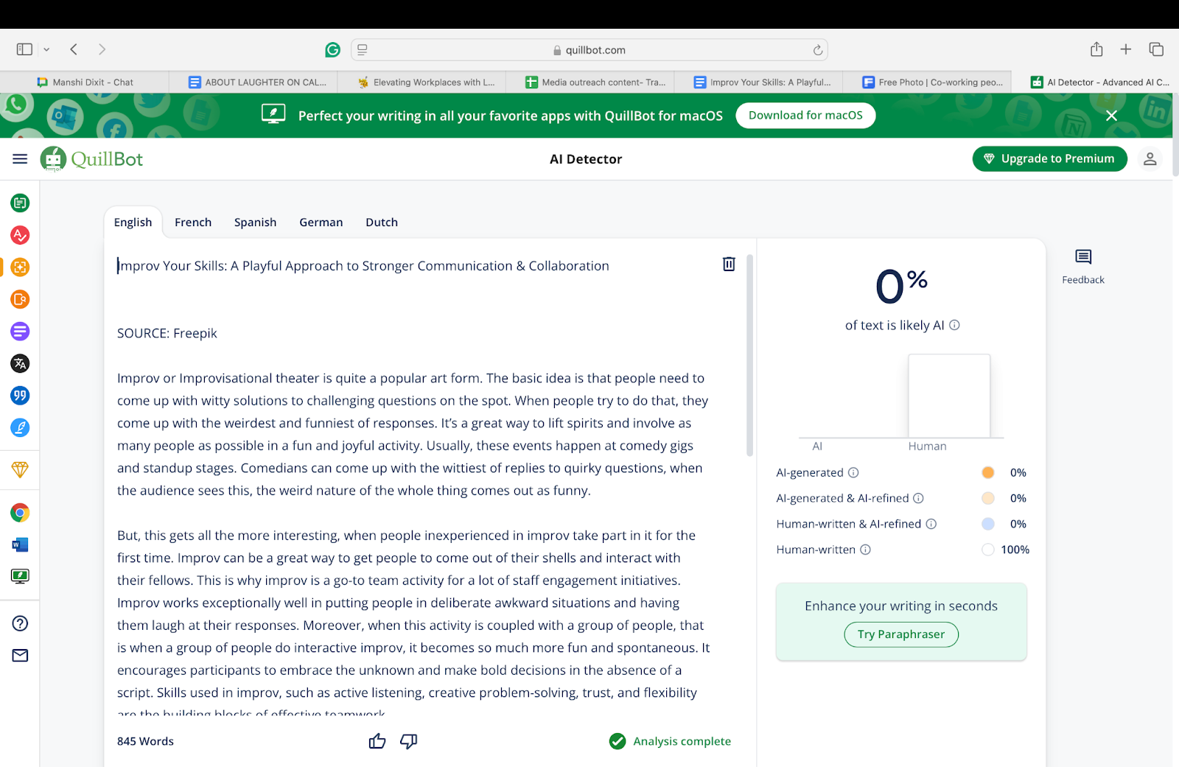Screen dimensions: 1179x767
Task: Click the text editor scrollbar
Action: 749,355
